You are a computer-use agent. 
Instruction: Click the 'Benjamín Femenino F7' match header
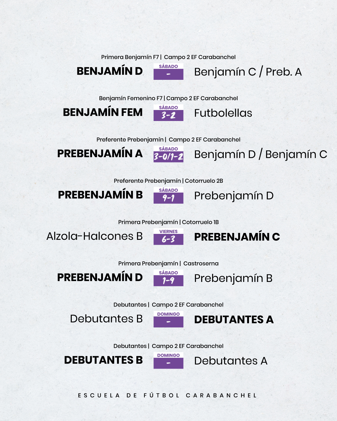click(168, 98)
